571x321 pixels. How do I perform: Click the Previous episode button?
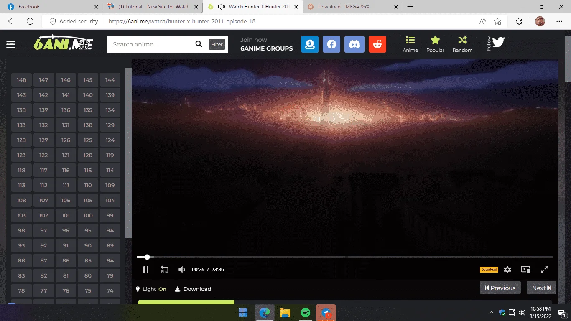(x=500, y=288)
